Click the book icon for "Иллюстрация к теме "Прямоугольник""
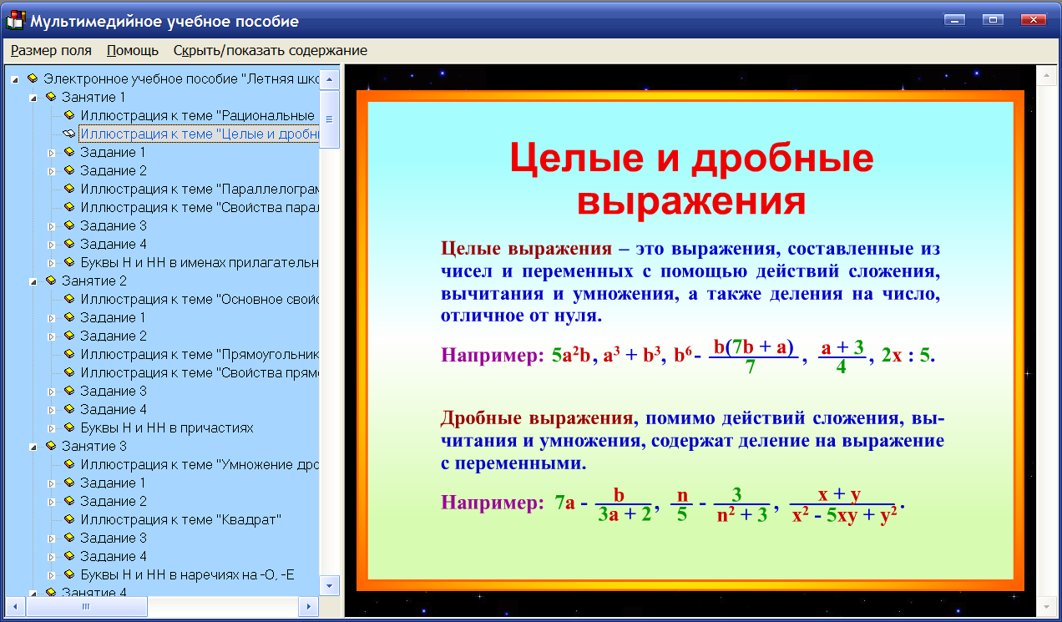Image resolution: width=1062 pixels, height=622 pixels. coord(68,354)
